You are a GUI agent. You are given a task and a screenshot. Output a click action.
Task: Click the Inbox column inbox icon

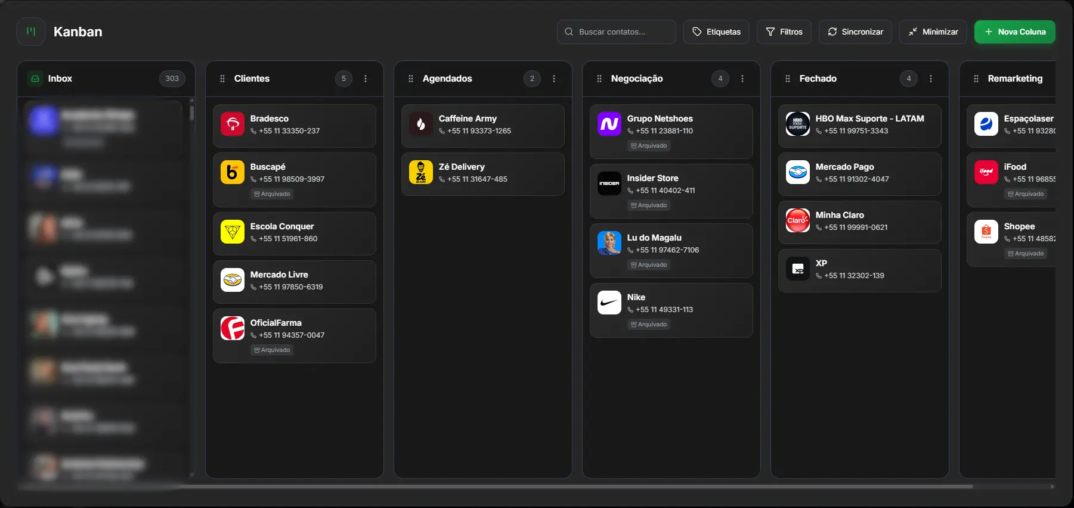point(35,79)
